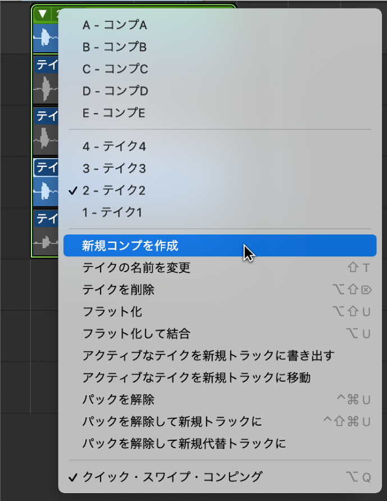
Task: Select comp A - コンプA
Action: pos(220,25)
